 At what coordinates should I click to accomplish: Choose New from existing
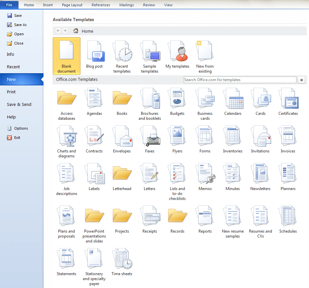(x=205, y=53)
